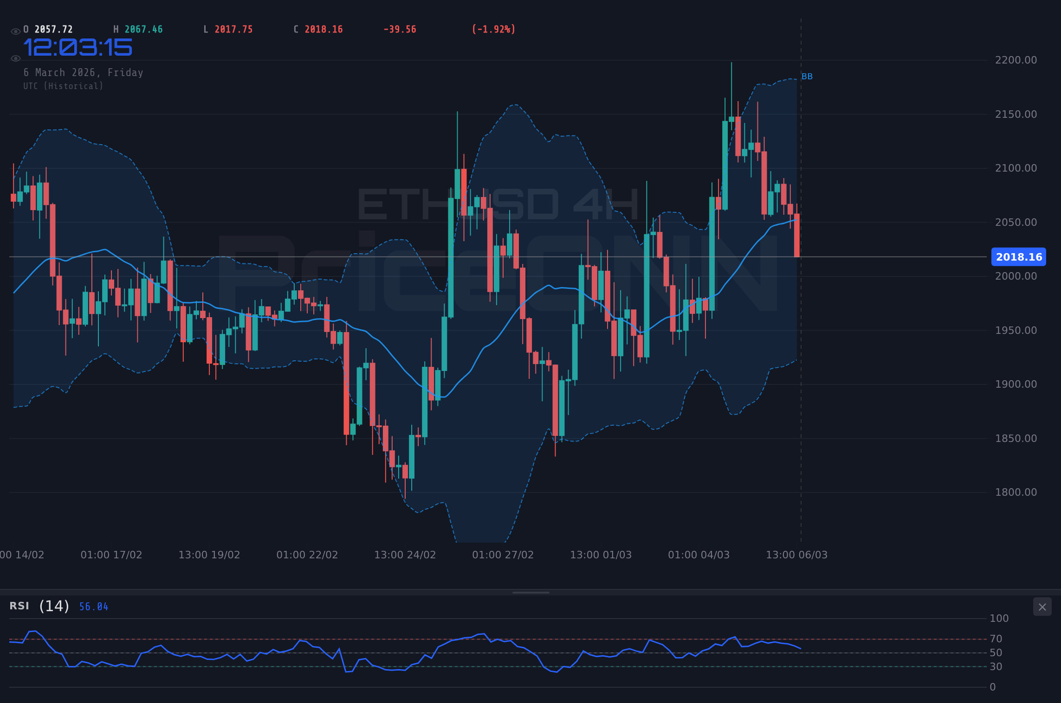Click the 01:00 17/02 time axis label
The height and width of the screenshot is (703, 1061).
pos(111,555)
